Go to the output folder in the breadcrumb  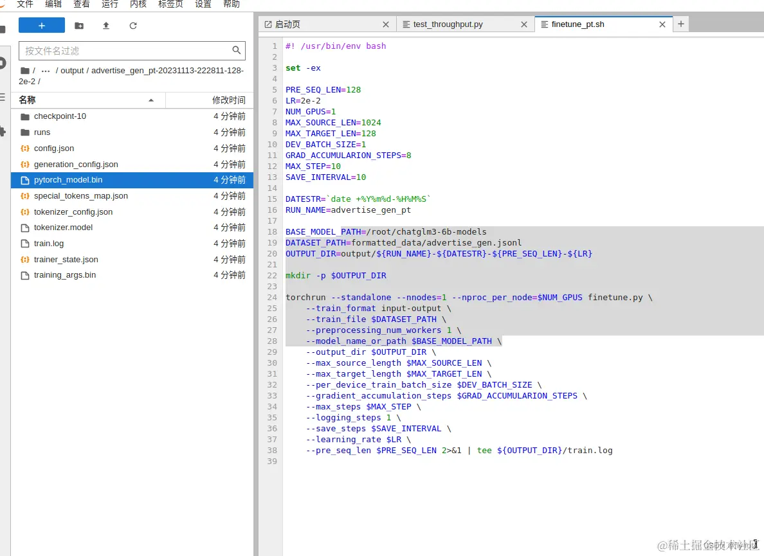click(72, 71)
